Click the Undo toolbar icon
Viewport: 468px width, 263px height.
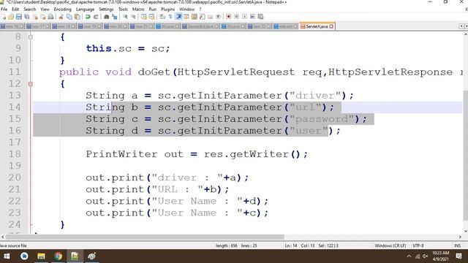[88, 17]
